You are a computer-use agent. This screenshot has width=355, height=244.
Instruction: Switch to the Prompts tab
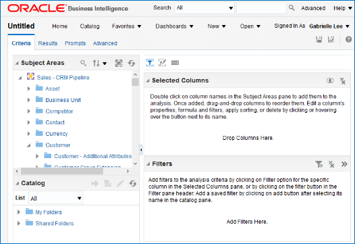(x=75, y=43)
